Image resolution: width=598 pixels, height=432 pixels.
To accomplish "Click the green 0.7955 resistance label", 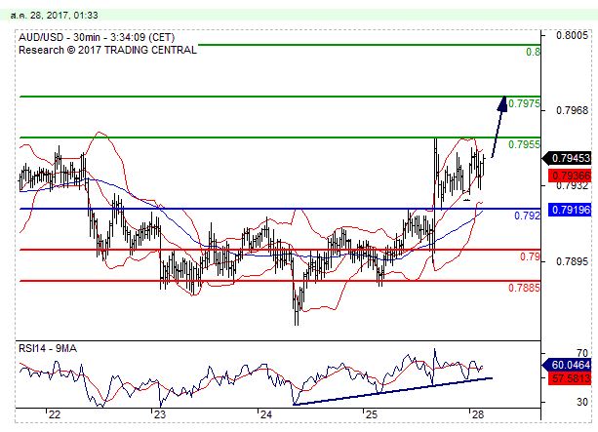I will pyautogui.click(x=524, y=144).
